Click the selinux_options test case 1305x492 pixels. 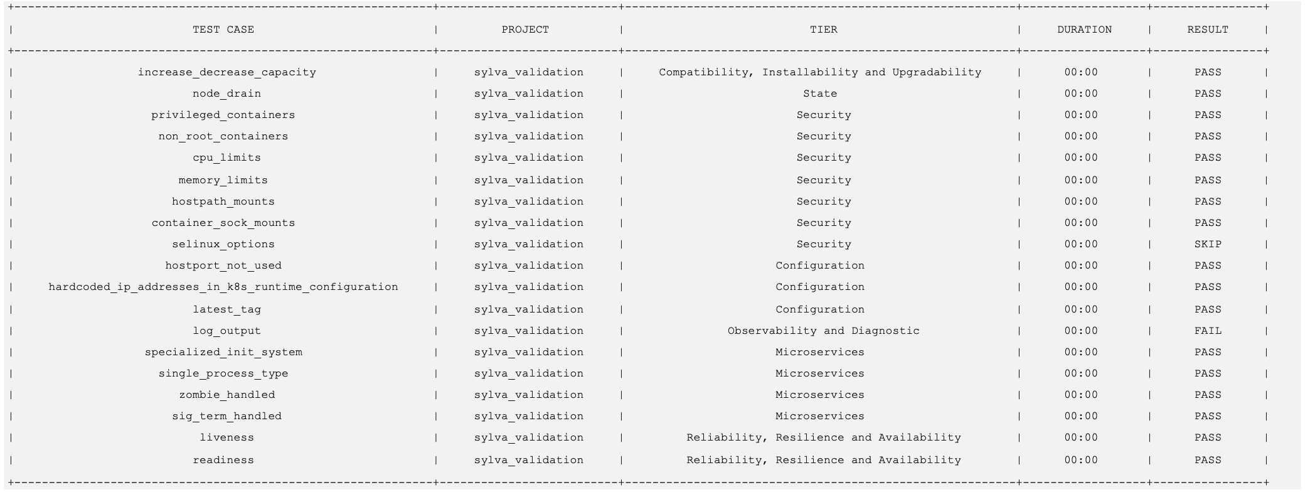(223, 244)
